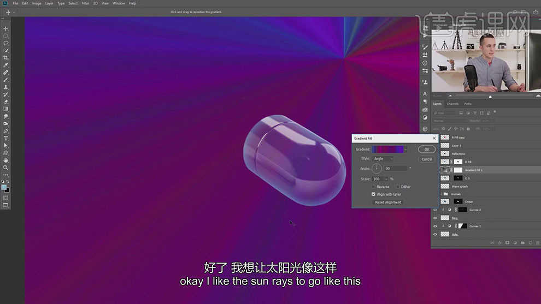
Task: Select the Crop tool
Action: (x=5, y=58)
